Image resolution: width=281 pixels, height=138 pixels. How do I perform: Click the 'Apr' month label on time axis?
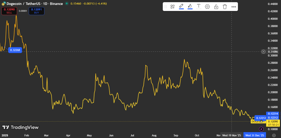click(x=68, y=135)
